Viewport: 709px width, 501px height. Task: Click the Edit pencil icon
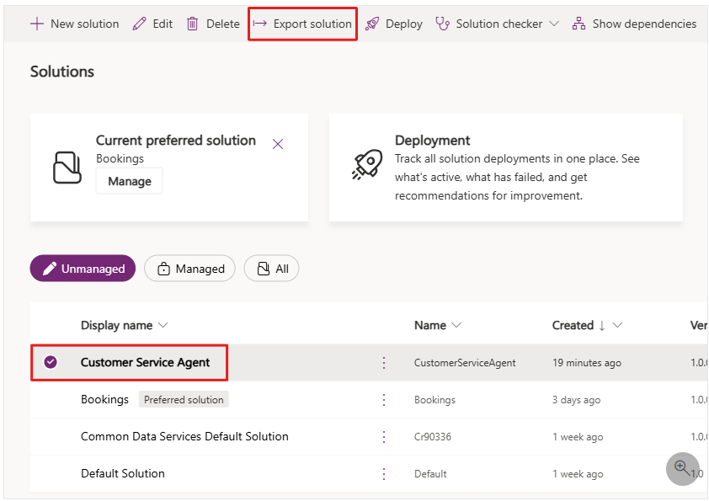(x=140, y=24)
